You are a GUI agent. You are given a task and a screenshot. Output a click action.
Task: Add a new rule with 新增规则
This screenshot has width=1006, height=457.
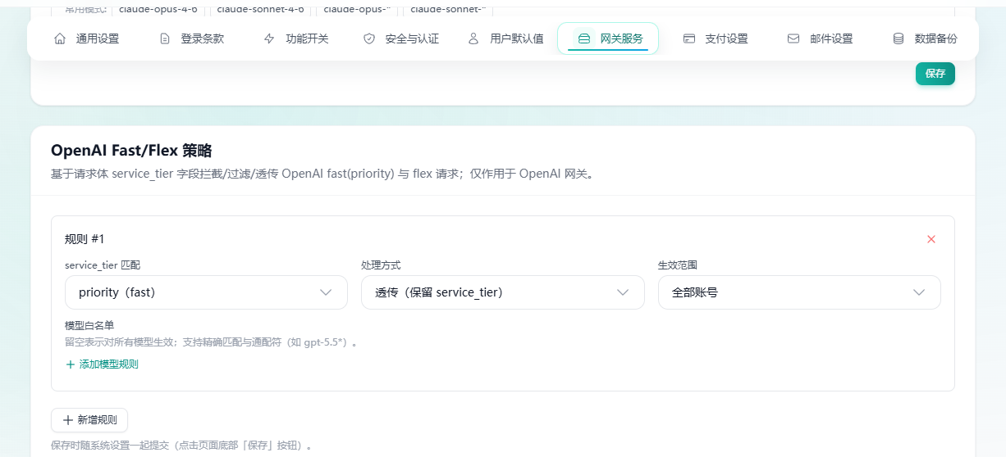point(89,420)
